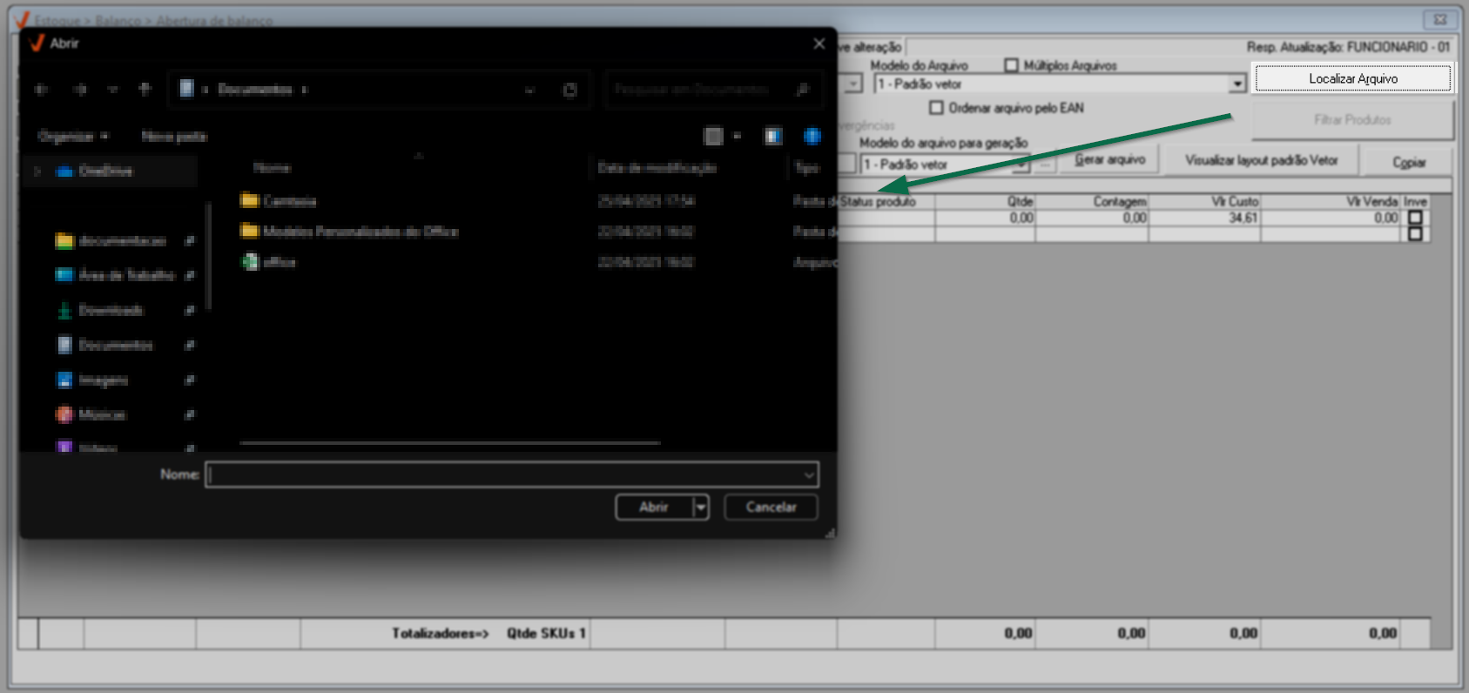The width and height of the screenshot is (1469, 693).
Task: Open Modelo do arquivo para geração dropdown
Action: (1020, 165)
